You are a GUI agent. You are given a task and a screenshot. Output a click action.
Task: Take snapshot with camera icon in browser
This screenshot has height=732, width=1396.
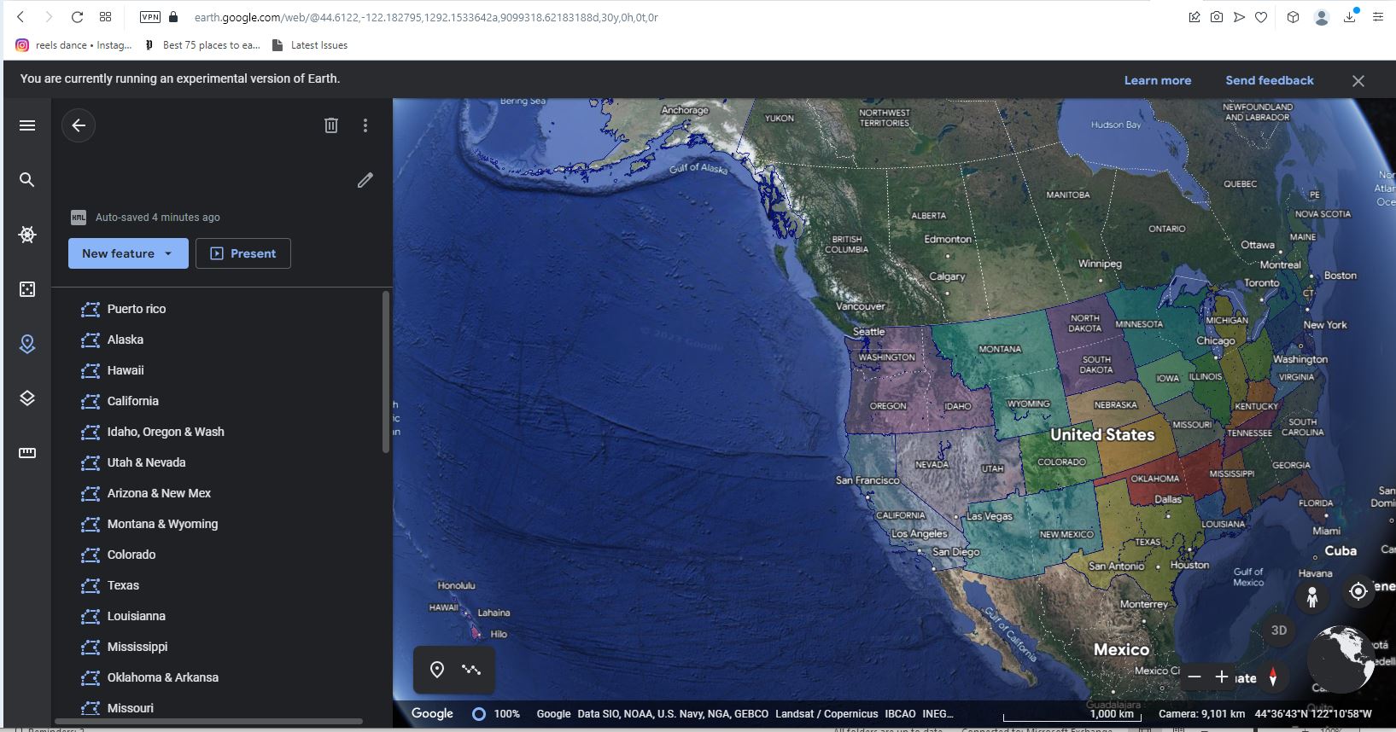click(1217, 17)
